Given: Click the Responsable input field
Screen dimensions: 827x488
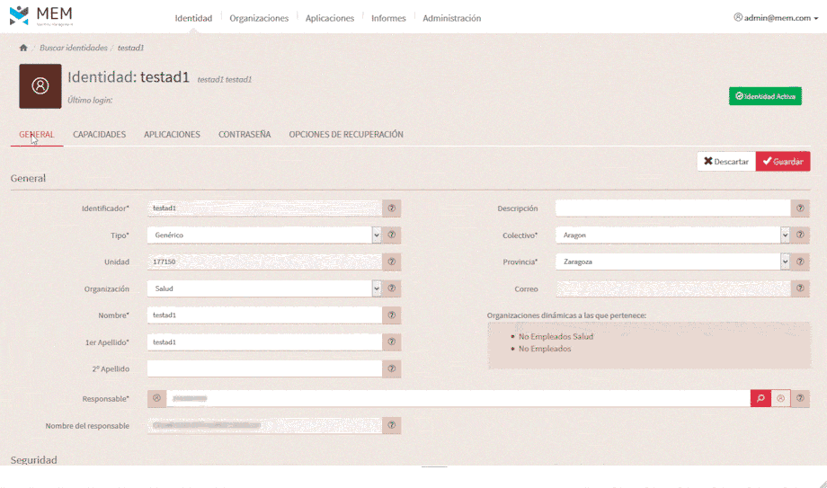Looking at the screenshot, I should (x=458, y=398).
